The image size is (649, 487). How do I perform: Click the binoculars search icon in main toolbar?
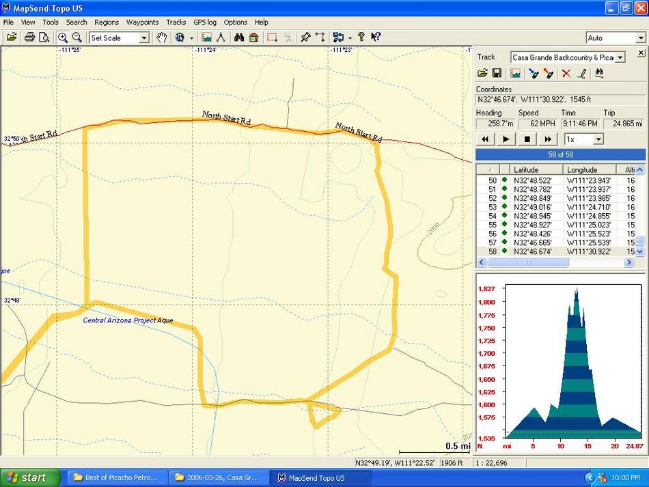coord(239,38)
